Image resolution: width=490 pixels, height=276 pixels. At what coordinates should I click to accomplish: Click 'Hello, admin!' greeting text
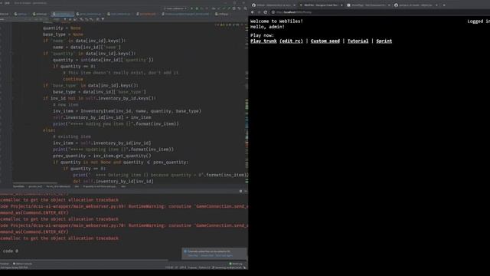[267, 27]
